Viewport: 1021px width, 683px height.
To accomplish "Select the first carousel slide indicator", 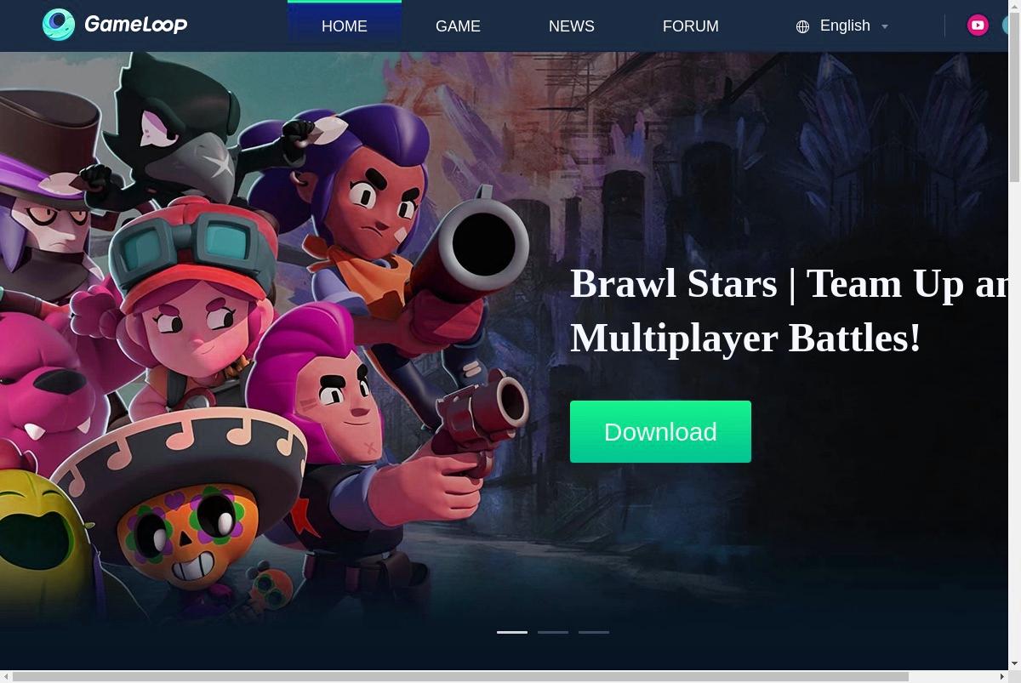I will [512, 632].
